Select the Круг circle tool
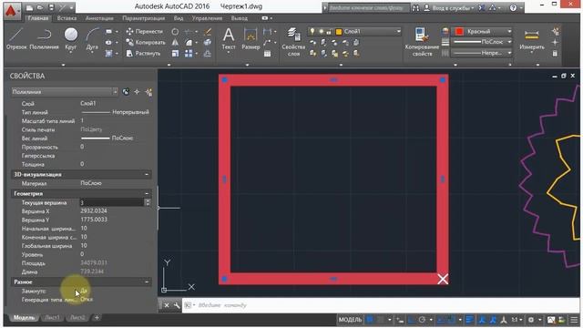The image size is (583, 328). [x=71, y=39]
